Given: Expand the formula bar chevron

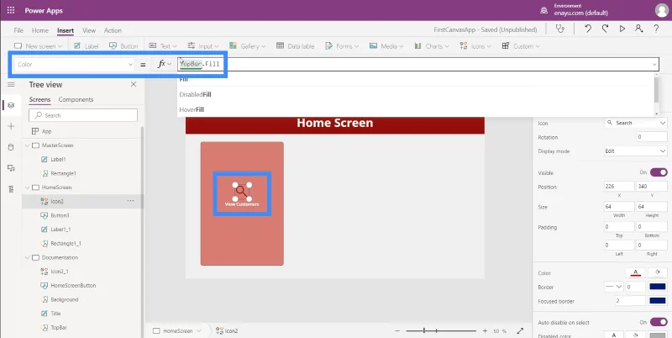Looking at the screenshot, I should 654,65.
